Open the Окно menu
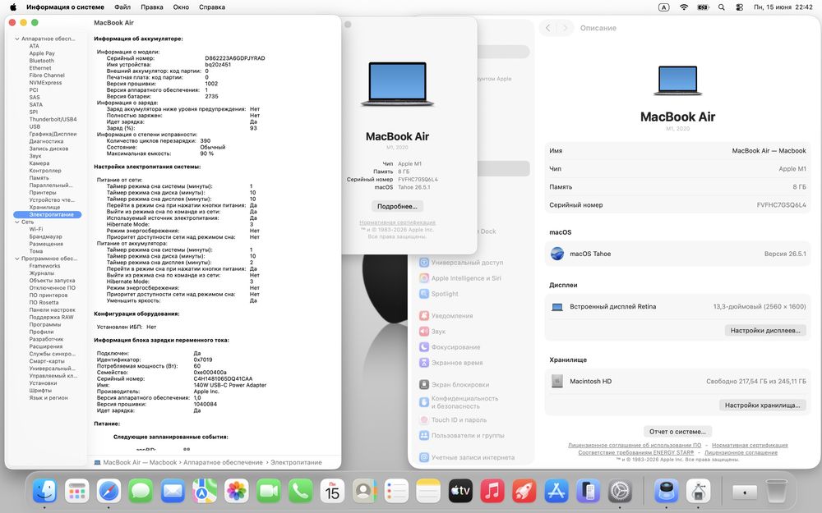The height and width of the screenshot is (513, 822). click(181, 7)
